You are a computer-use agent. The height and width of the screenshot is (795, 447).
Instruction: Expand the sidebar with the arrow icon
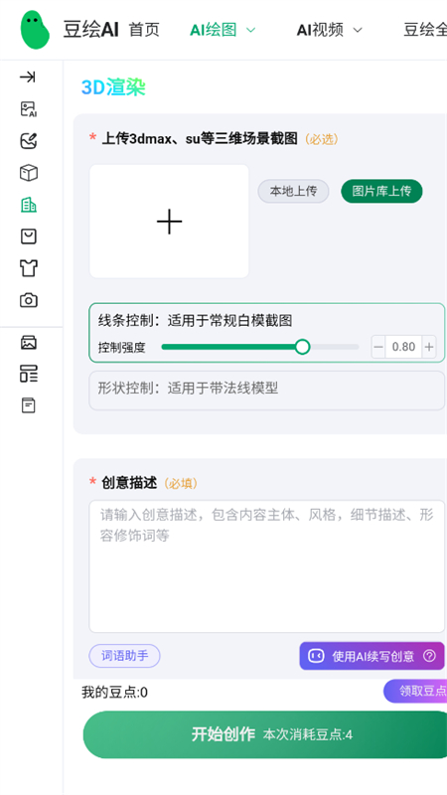click(x=28, y=78)
